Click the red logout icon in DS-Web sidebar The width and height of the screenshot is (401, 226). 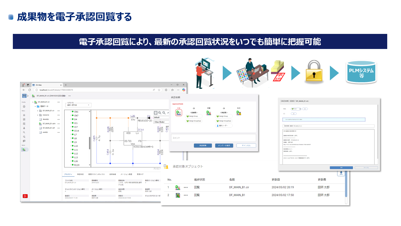pyautogui.click(x=25, y=196)
